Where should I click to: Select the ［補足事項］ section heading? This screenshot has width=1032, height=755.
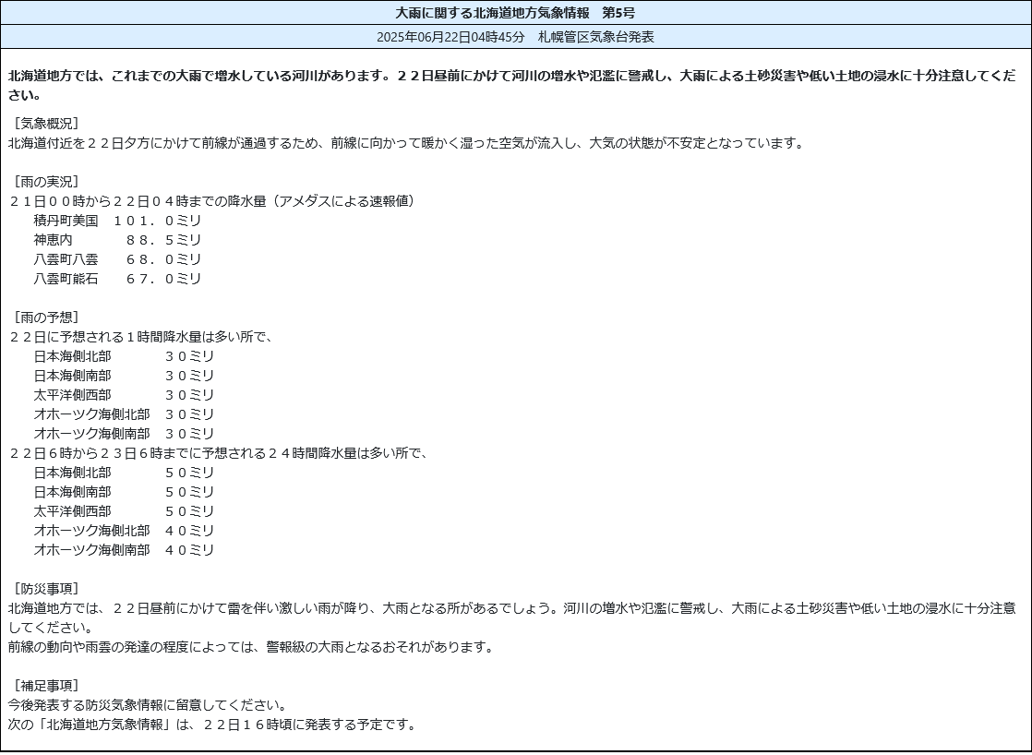tap(46, 685)
